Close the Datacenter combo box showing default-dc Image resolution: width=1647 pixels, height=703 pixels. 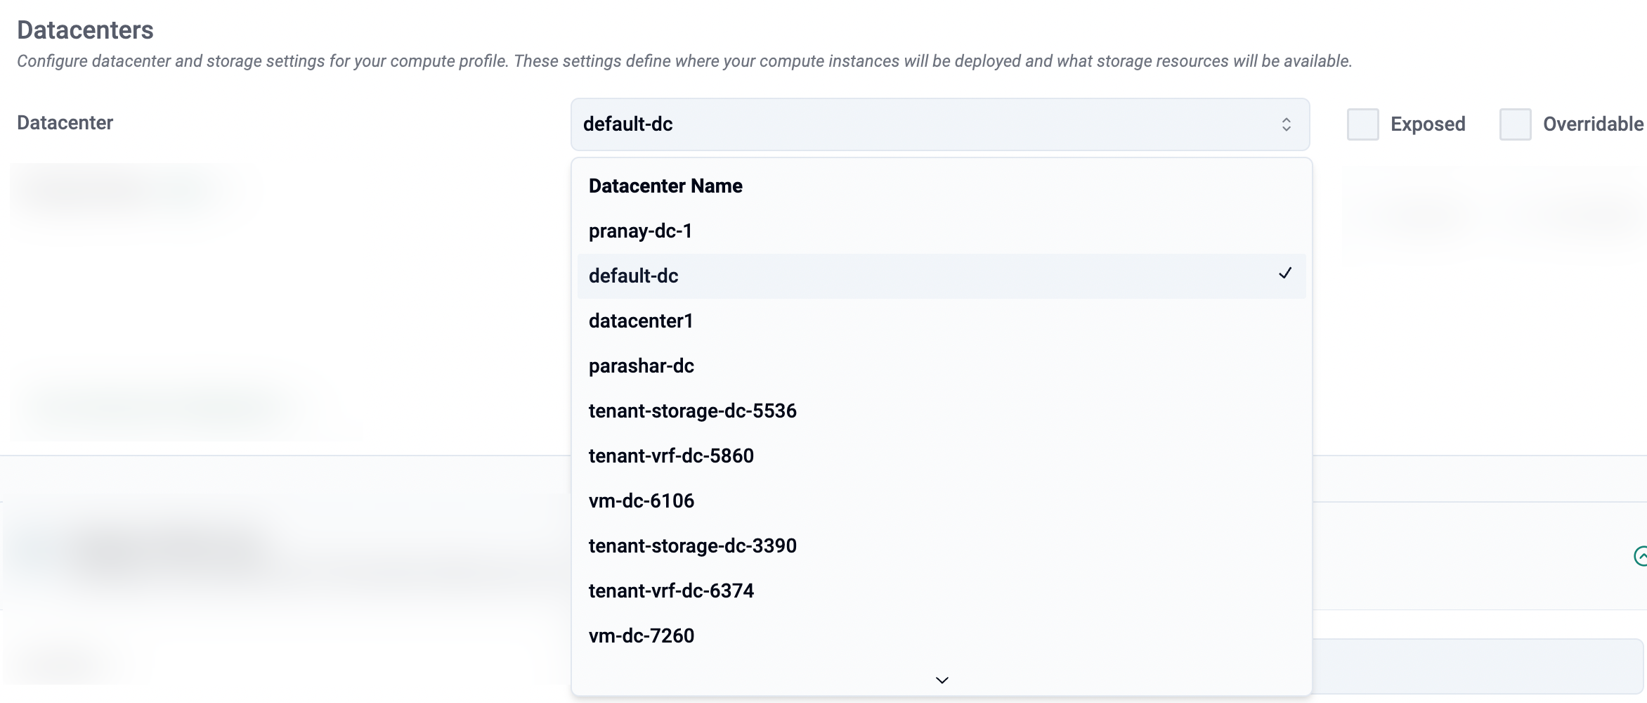[x=939, y=124]
